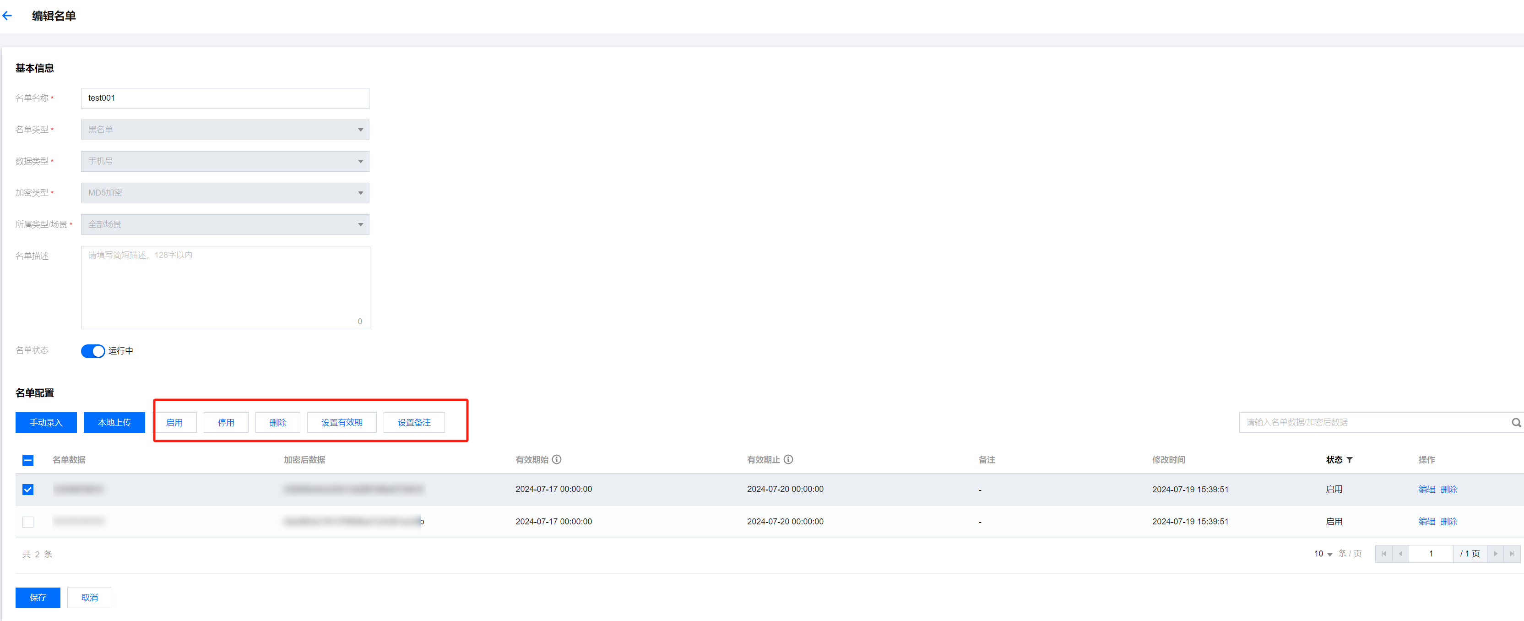
Task: Go to last page arrow icon
Action: click(1512, 554)
